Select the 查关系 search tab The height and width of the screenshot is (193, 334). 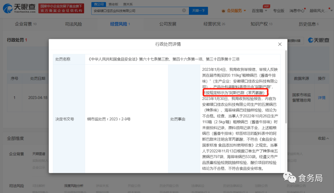coord(128,4)
